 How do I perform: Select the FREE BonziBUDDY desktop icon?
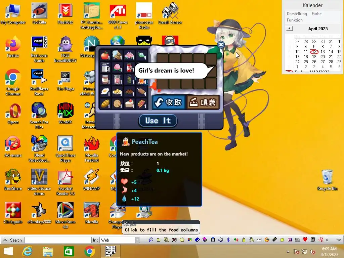[x=66, y=49]
